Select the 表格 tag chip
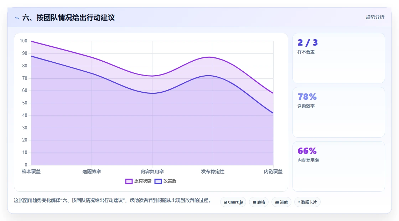 259,202
